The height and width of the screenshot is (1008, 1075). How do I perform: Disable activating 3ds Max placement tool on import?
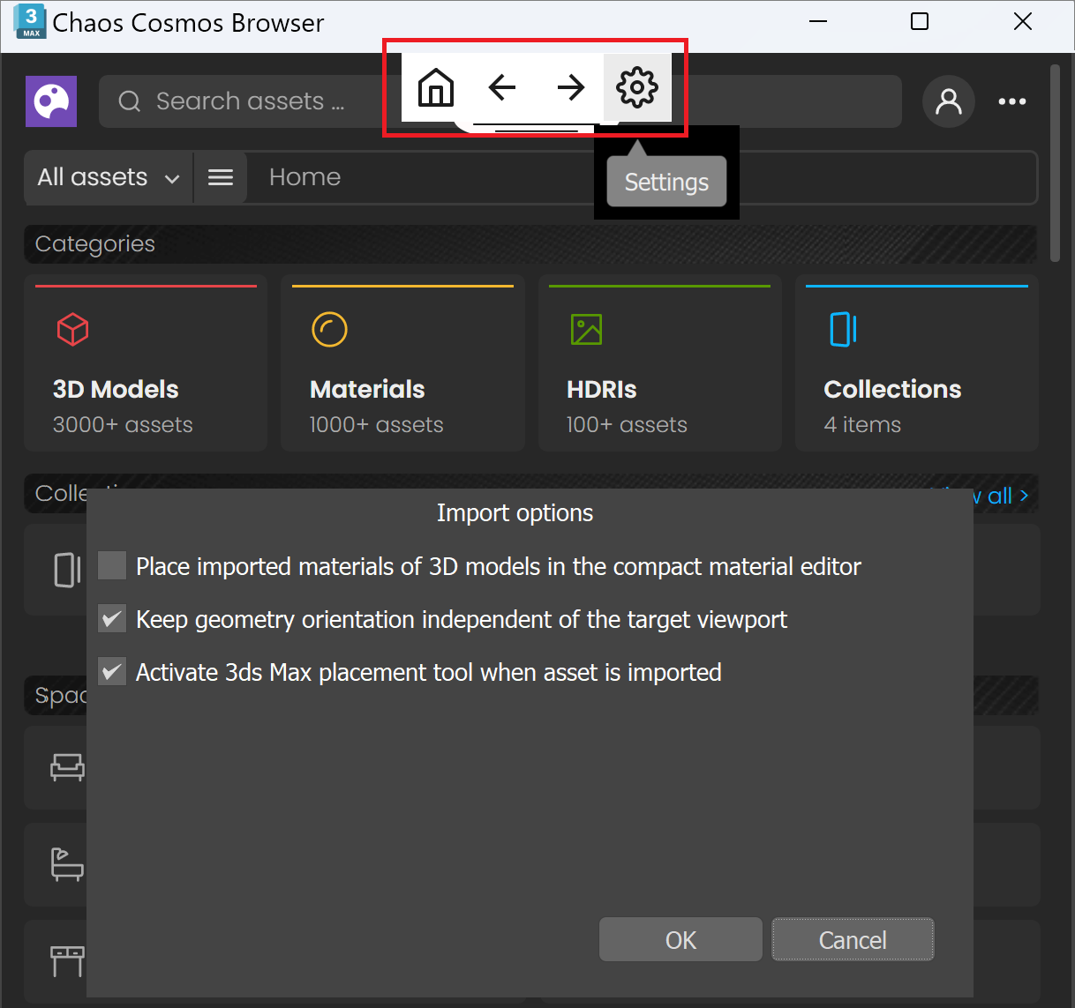pyautogui.click(x=111, y=671)
